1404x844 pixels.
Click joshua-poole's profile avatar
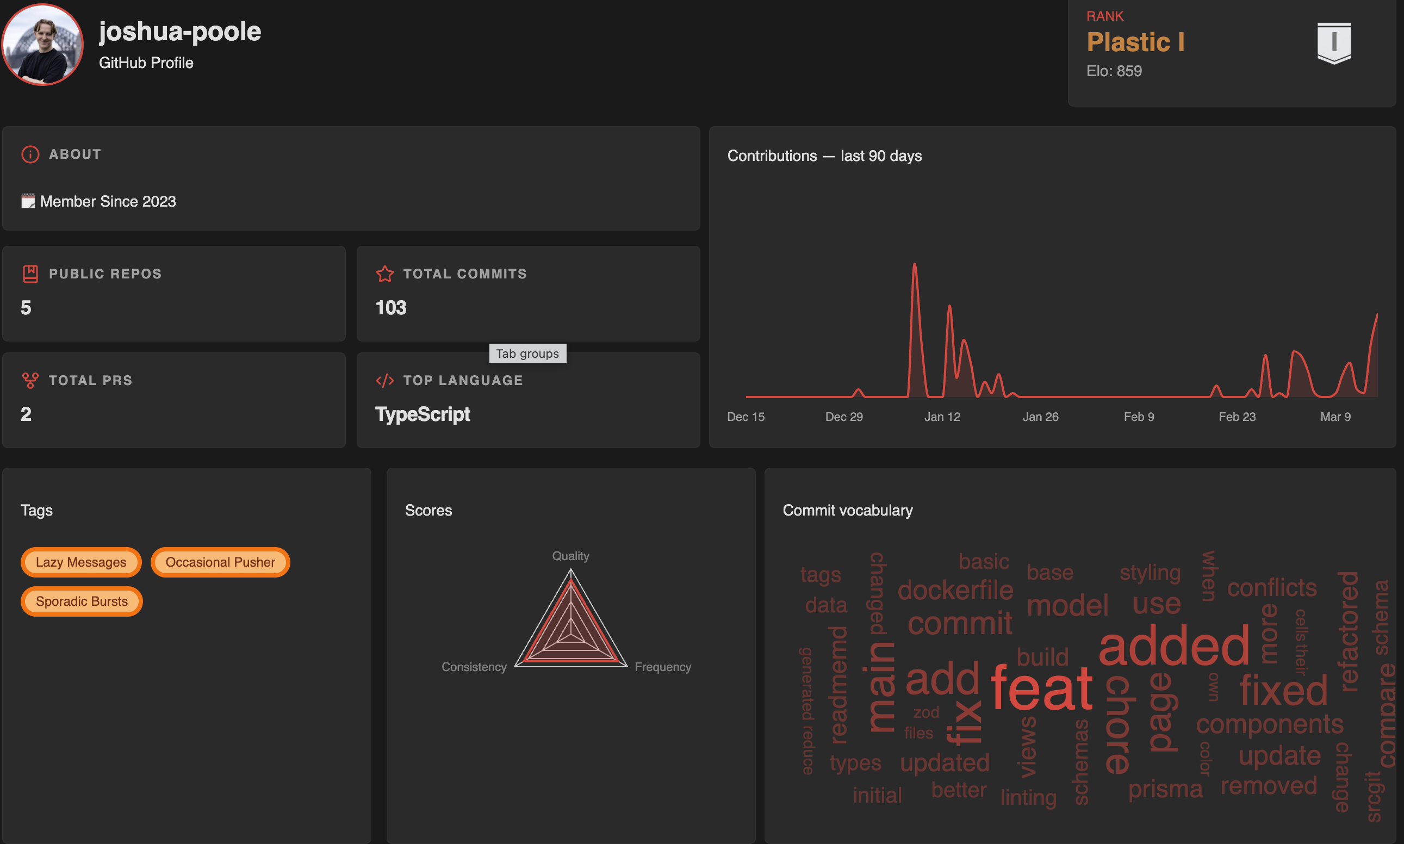[42, 45]
